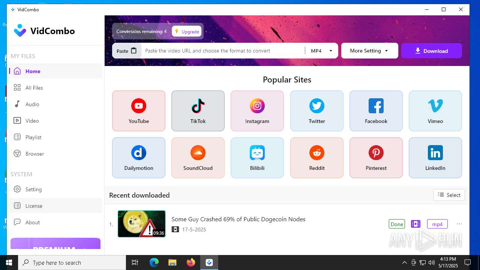Image resolution: width=480 pixels, height=270 pixels.
Task: Click the Upgrade button
Action: click(x=187, y=31)
